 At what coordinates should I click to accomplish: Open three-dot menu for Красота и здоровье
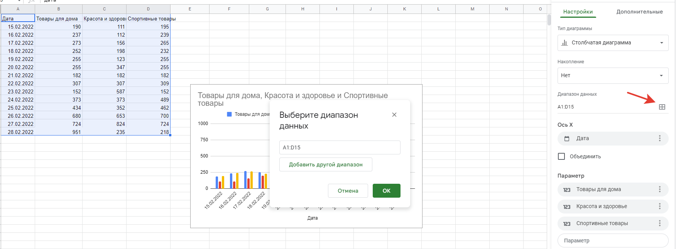659,206
